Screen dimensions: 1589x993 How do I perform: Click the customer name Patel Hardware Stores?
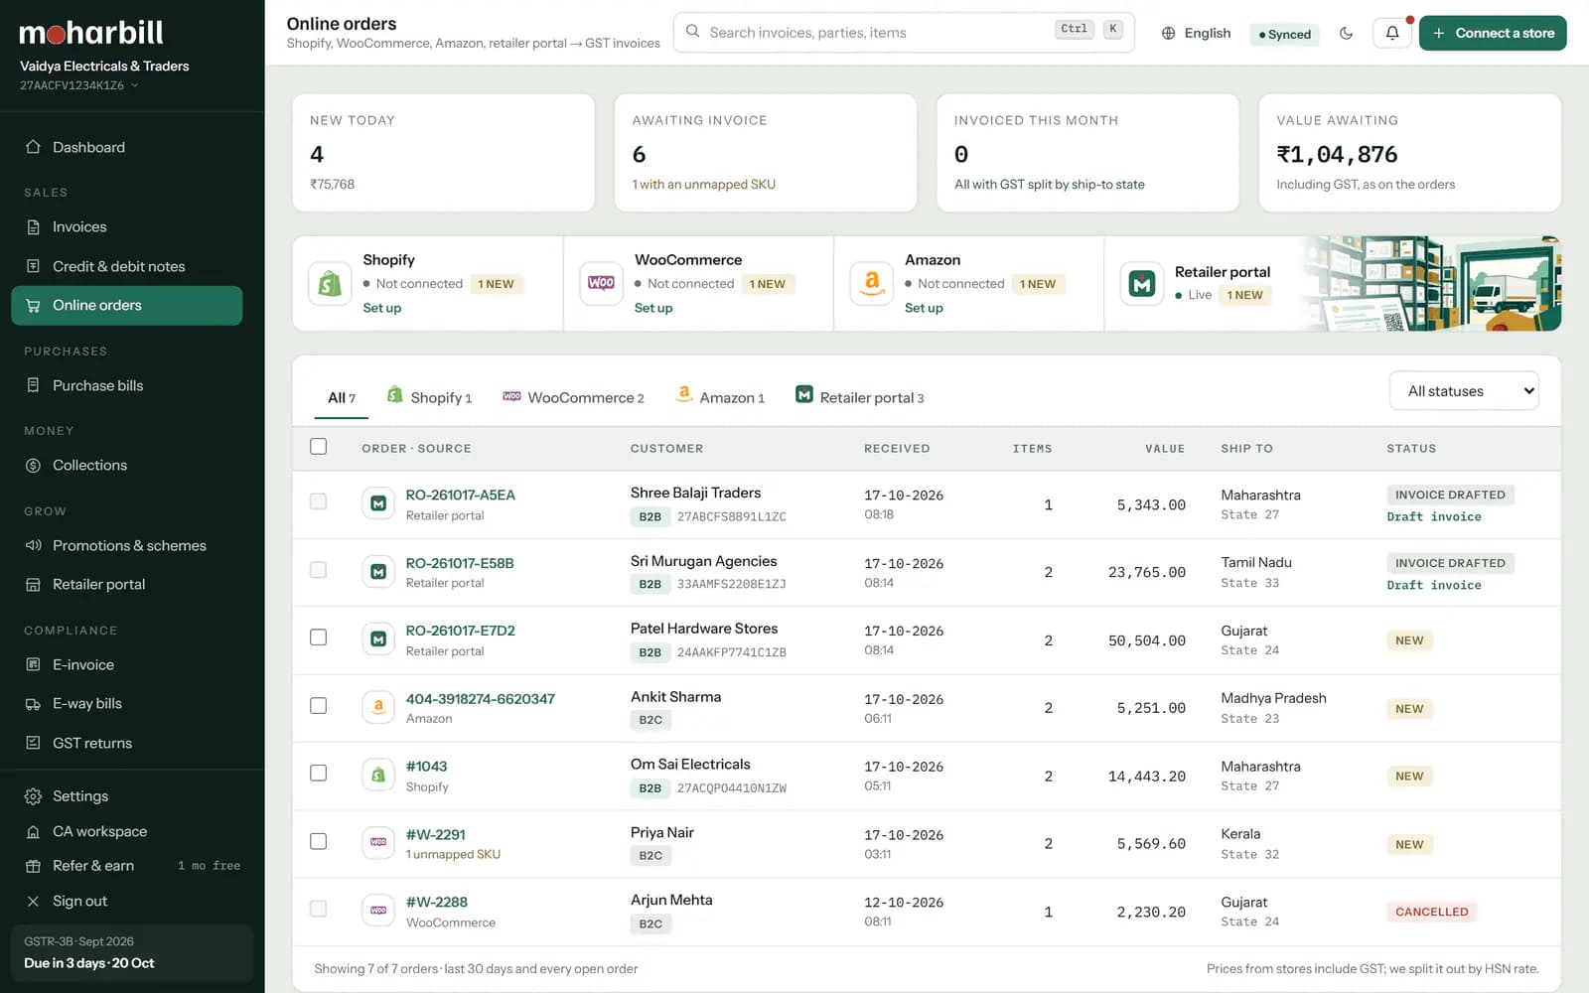704,629
